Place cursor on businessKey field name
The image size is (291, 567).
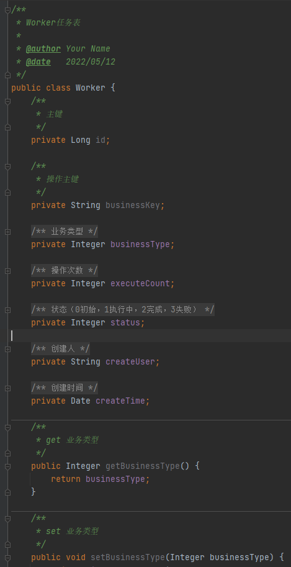coord(133,206)
